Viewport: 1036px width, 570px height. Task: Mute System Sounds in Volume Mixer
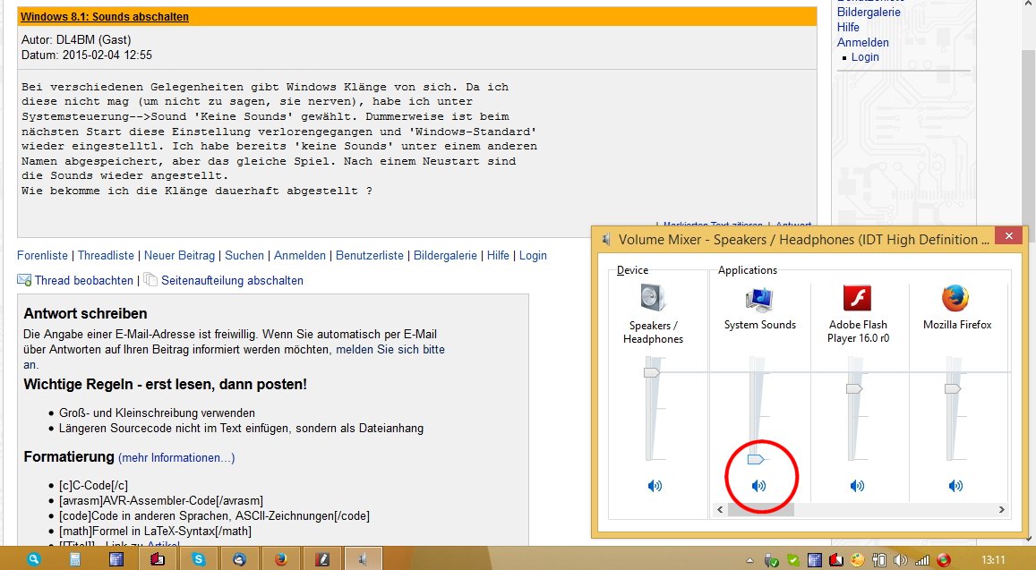coord(759,486)
